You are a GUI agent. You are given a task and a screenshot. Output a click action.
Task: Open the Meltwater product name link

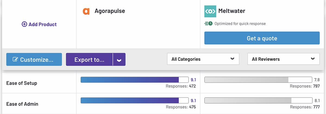pos(232,11)
